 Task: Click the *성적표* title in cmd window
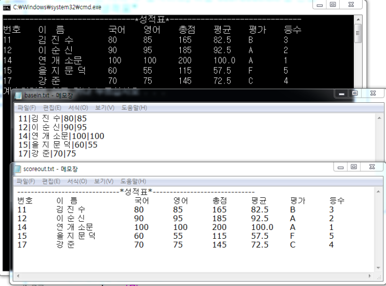click(x=152, y=19)
